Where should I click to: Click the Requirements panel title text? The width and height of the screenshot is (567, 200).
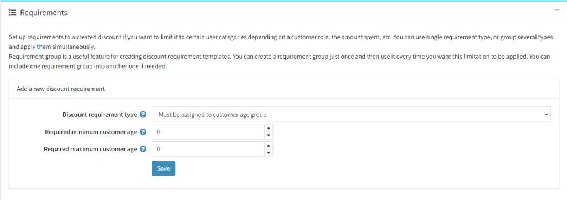[x=44, y=13]
